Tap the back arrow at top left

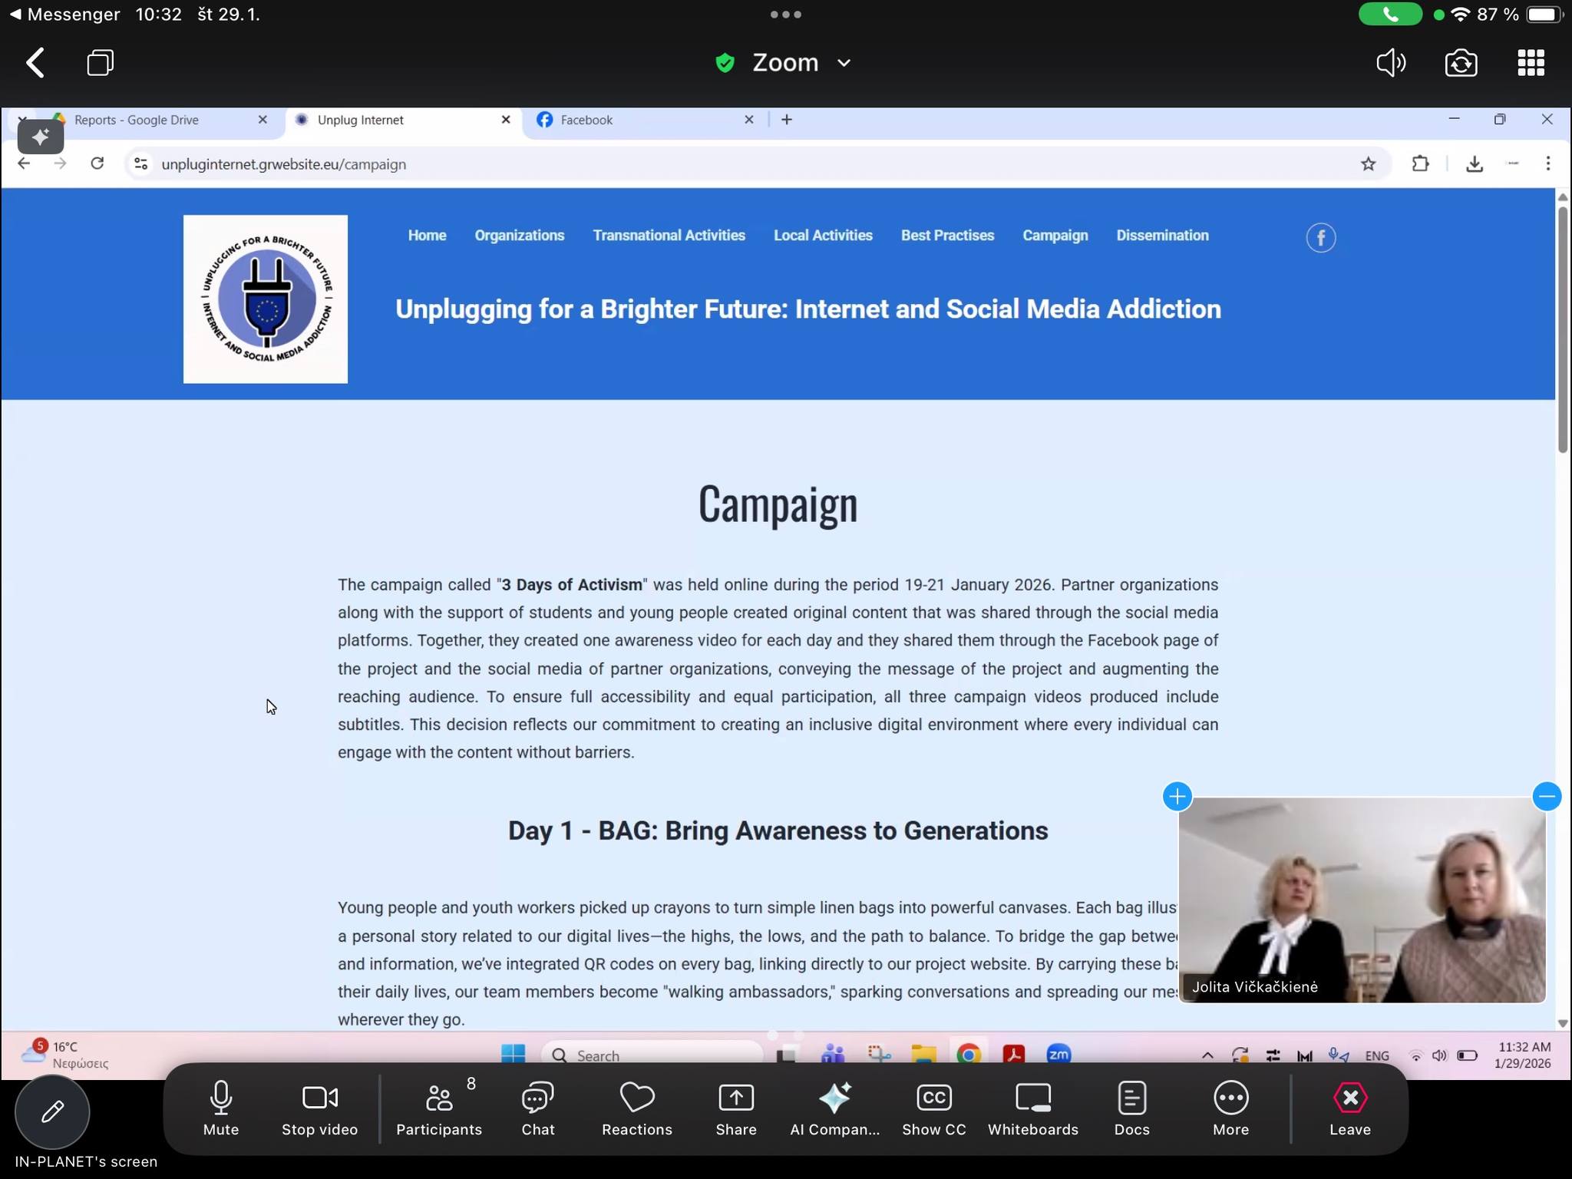[35, 63]
